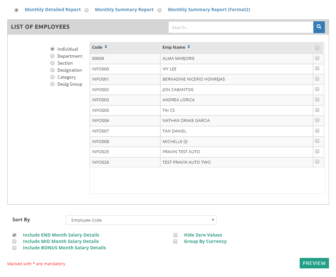Image resolution: width=336 pixels, height=277 pixels.
Task: Tick the checkbox for MICHELLE QI
Action: pyautogui.click(x=317, y=141)
